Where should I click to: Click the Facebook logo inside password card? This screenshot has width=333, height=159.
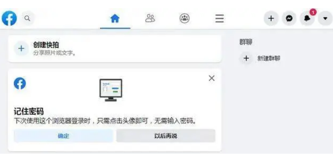tap(20, 83)
